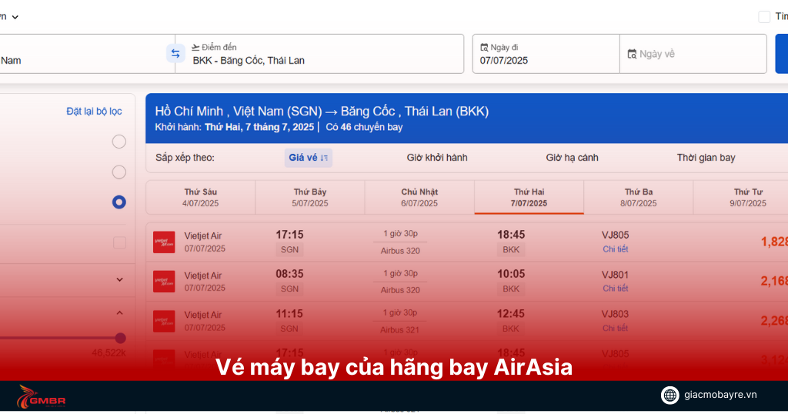788x414 pixels.
Task: Select the second radio option in filter panel
Action: pos(119,172)
